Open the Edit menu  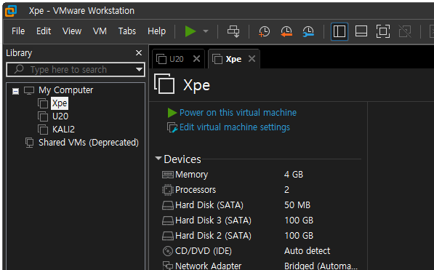[44, 31]
